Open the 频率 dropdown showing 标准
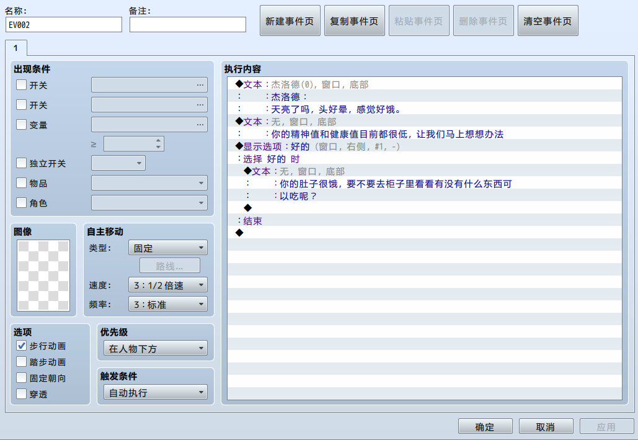 [x=167, y=304]
